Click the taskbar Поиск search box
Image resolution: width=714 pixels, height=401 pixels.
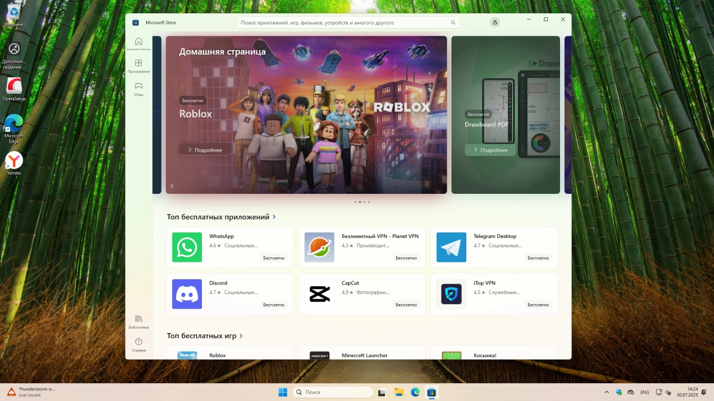pos(332,392)
